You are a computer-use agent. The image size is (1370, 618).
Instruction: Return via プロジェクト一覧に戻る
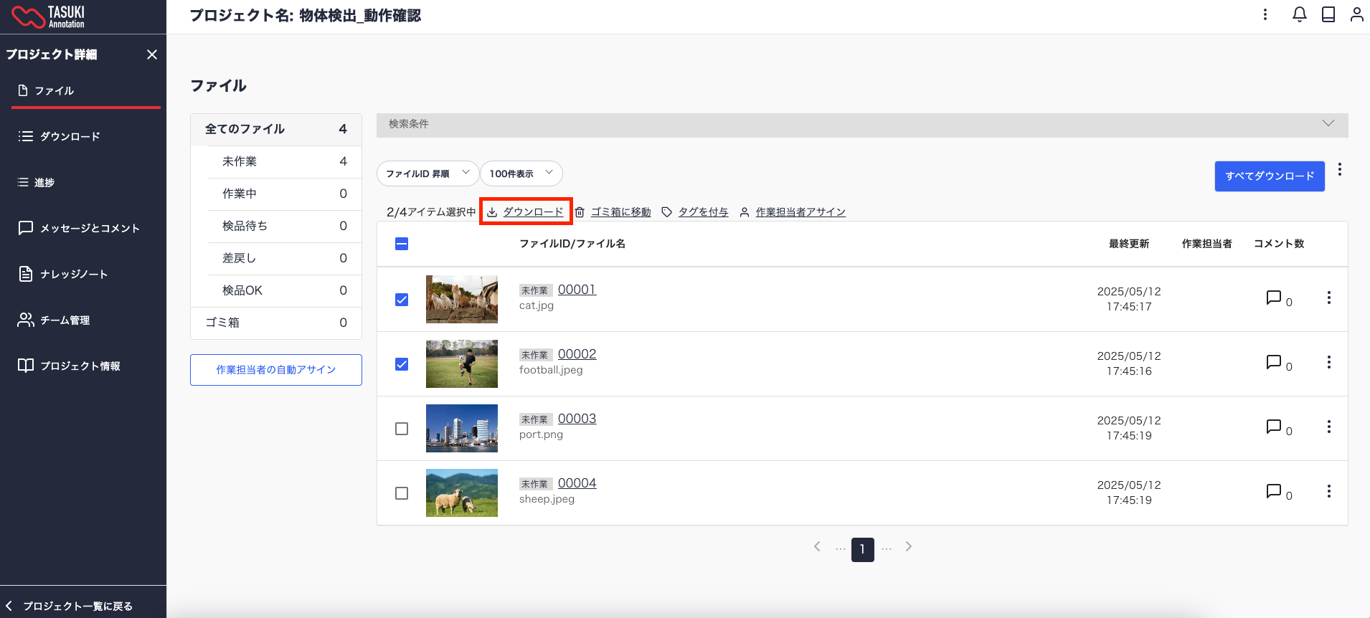pyautogui.click(x=70, y=606)
